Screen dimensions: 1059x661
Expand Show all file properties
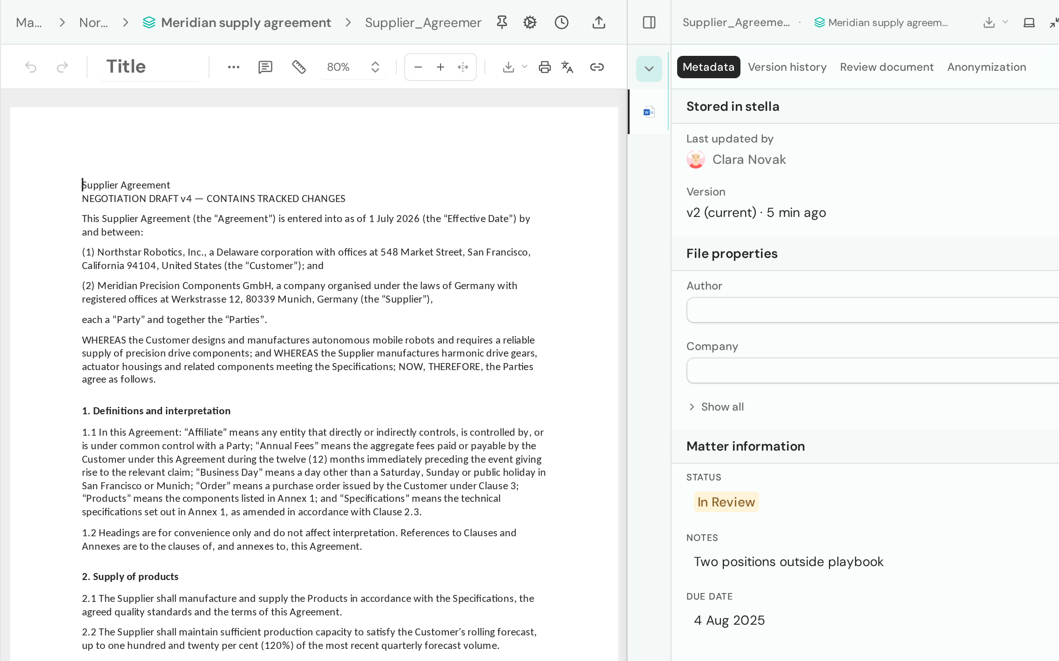pyautogui.click(x=716, y=407)
